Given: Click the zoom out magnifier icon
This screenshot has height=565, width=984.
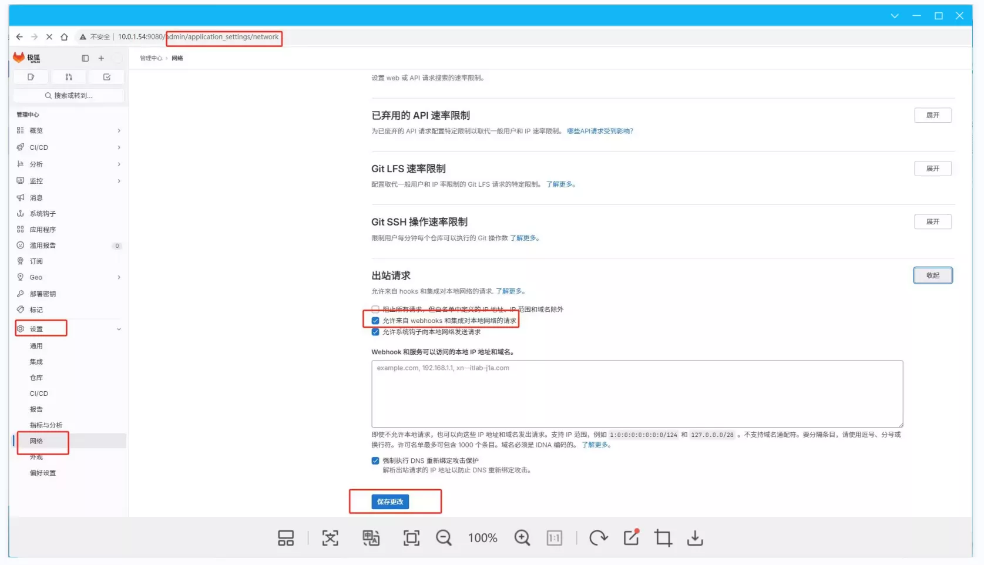Looking at the screenshot, I should [444, 538].
